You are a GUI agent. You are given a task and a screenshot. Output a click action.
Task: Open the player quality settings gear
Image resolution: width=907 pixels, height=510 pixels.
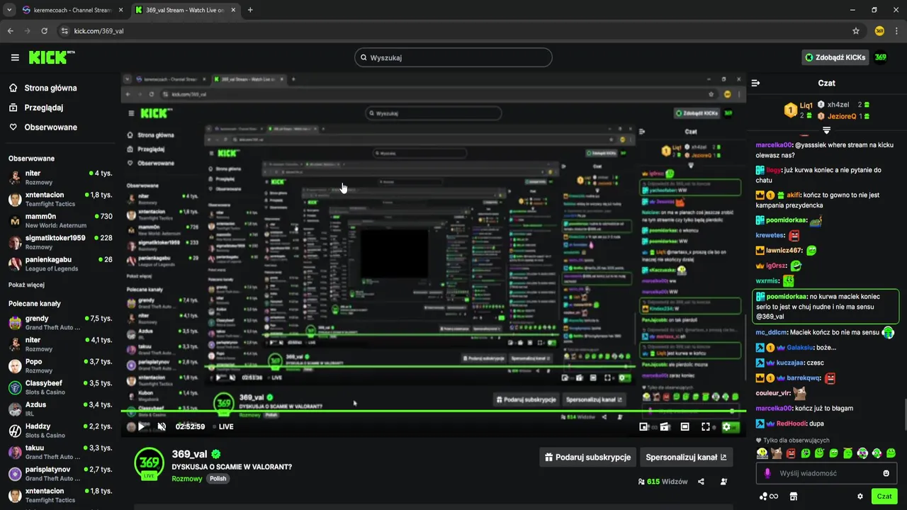coord(726,426)
